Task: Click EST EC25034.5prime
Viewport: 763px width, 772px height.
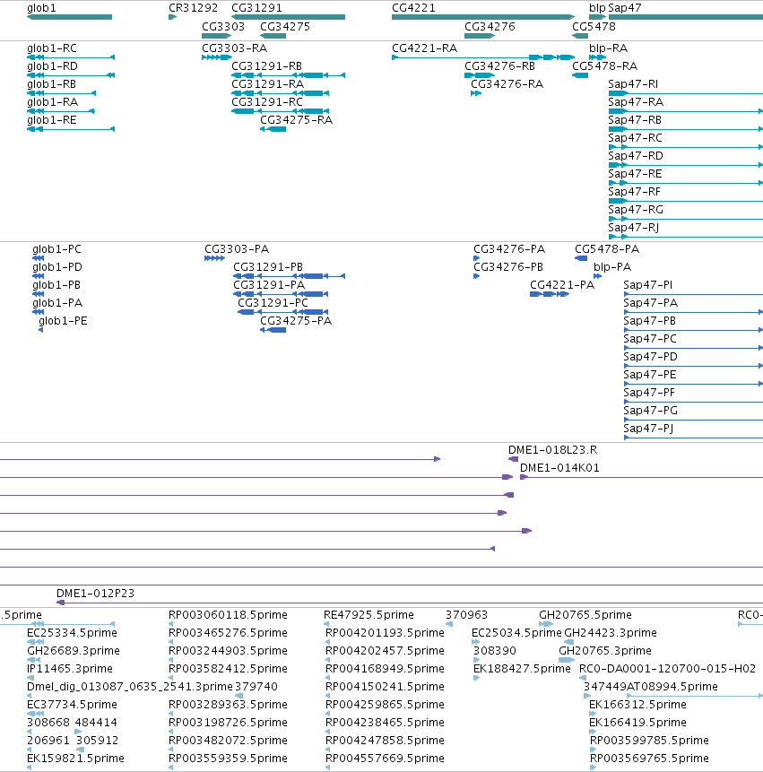Action: (x=516, y=633)
